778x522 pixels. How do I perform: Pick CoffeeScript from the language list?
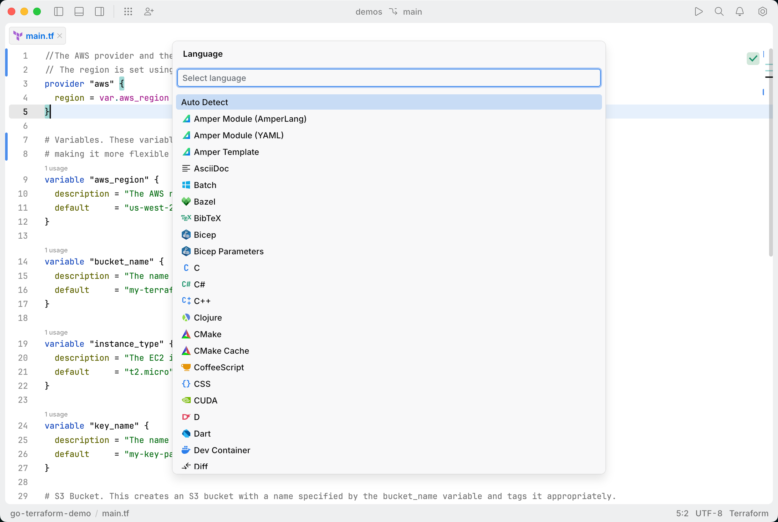point(218,367)
